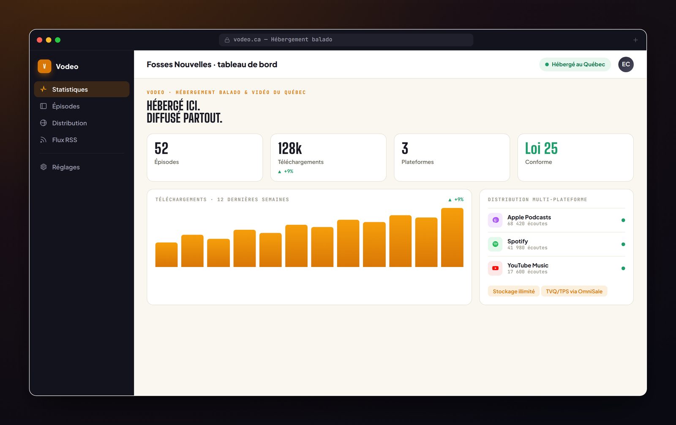676x425 pixels.
Task: Click the Stockage illimité tag
Action: [514, 291]
